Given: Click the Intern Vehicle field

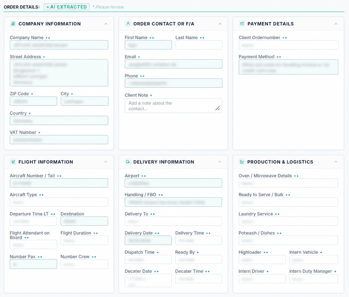Looking at the screenshot, I should [314, 260].
